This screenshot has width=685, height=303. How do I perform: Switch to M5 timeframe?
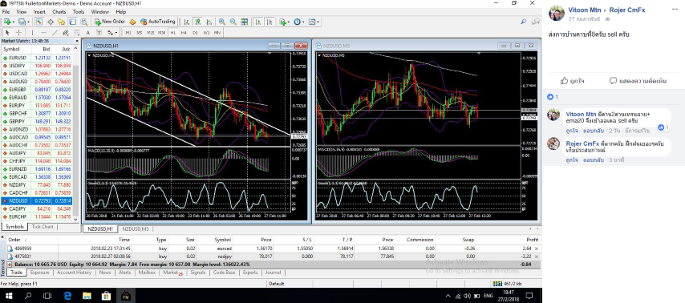point(140,33)
